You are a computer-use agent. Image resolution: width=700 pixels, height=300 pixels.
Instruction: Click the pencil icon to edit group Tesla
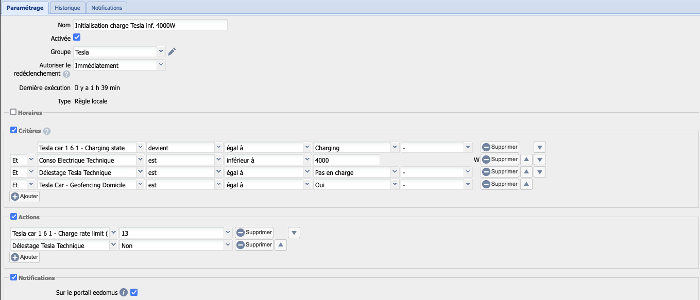tap(172, 51)
